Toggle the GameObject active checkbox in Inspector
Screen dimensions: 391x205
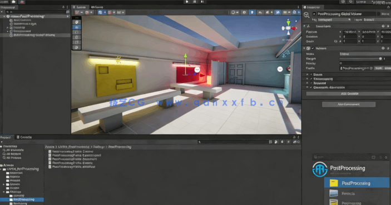[x=314, y=14]
